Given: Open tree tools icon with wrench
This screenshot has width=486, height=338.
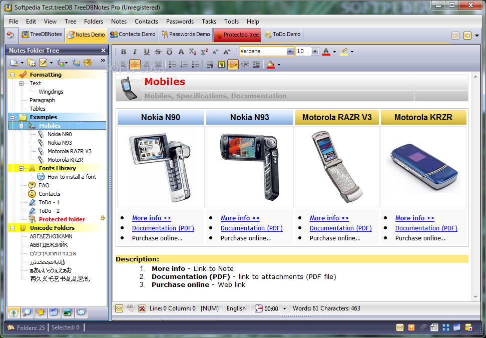Looking at the screenshot, I should click(x=76, y=63).
